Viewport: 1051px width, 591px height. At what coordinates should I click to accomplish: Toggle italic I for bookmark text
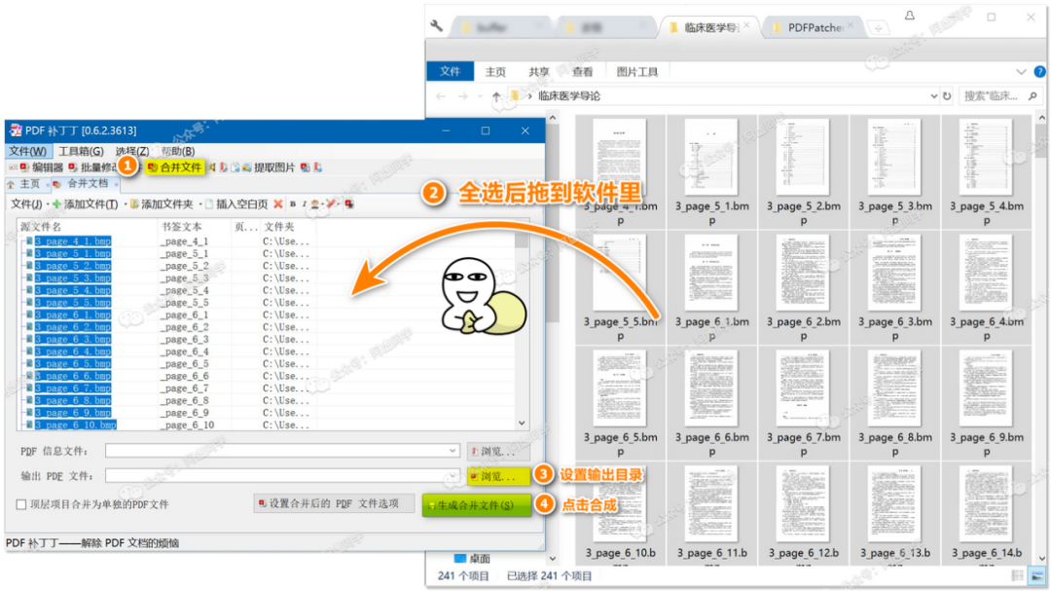(304, 203)
